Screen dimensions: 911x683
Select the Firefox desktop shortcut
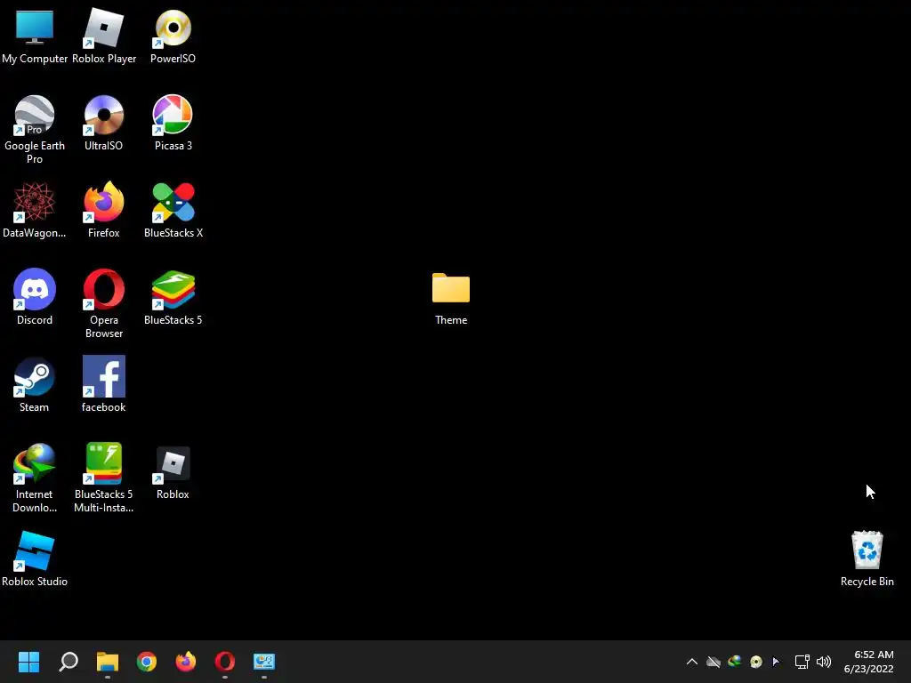[x=103, y=211]
